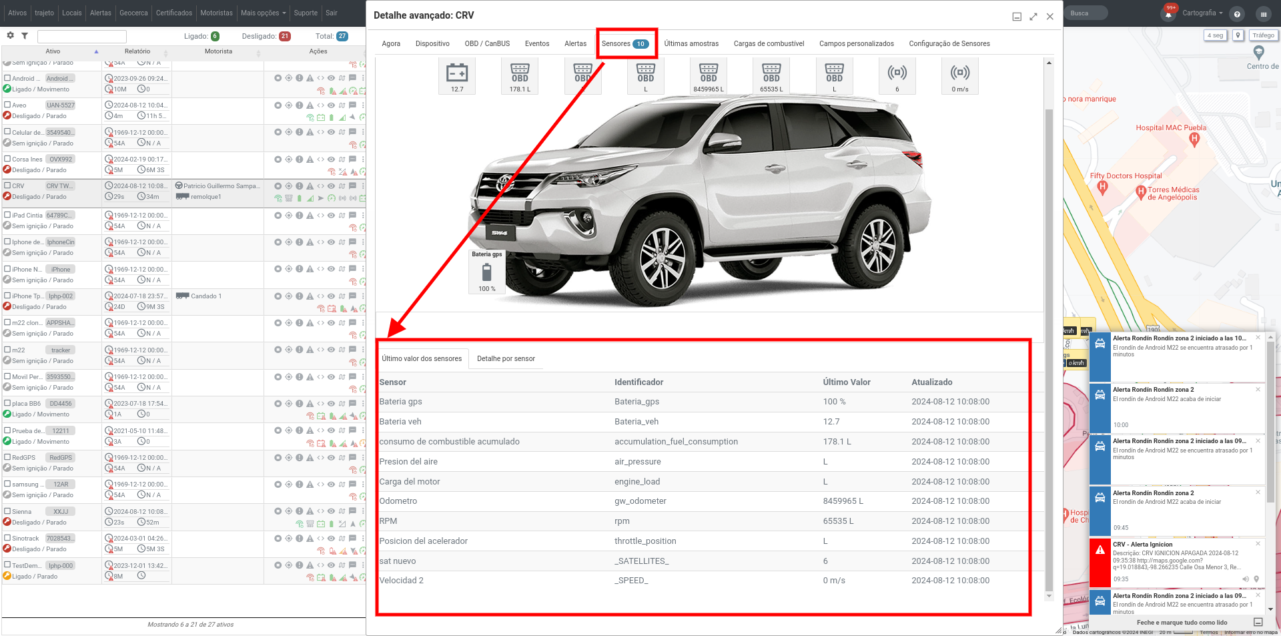Image resolution: width=1281 pixels, height=636 pixels.
Task: Open more options for Corsa Ines row
Action: pos(363,159)
